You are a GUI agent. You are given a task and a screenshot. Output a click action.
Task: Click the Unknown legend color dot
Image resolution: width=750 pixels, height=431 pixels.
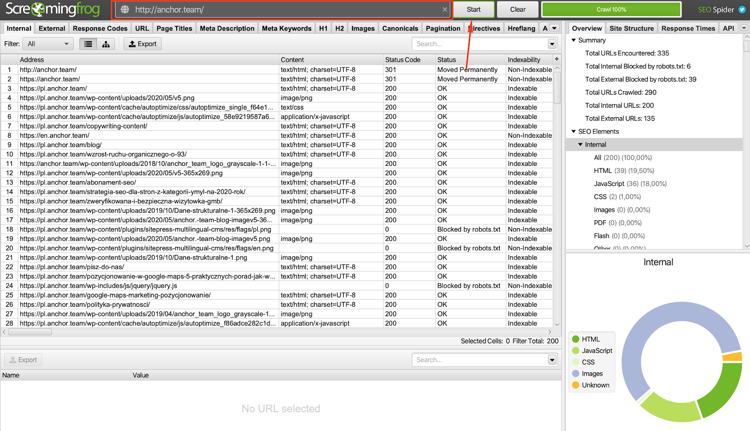tap(576, 385)
